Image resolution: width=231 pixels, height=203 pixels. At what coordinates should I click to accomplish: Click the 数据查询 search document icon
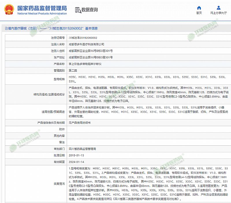[78, 10]
